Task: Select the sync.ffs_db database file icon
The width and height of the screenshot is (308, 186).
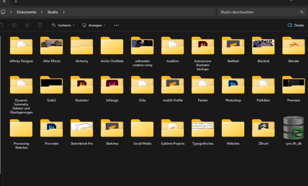Action: (294, 128)
